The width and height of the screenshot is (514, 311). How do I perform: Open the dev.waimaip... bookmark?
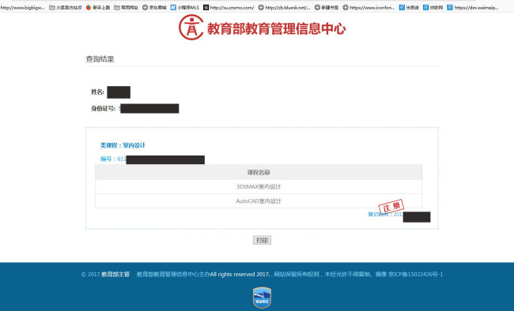pos(473,7)
